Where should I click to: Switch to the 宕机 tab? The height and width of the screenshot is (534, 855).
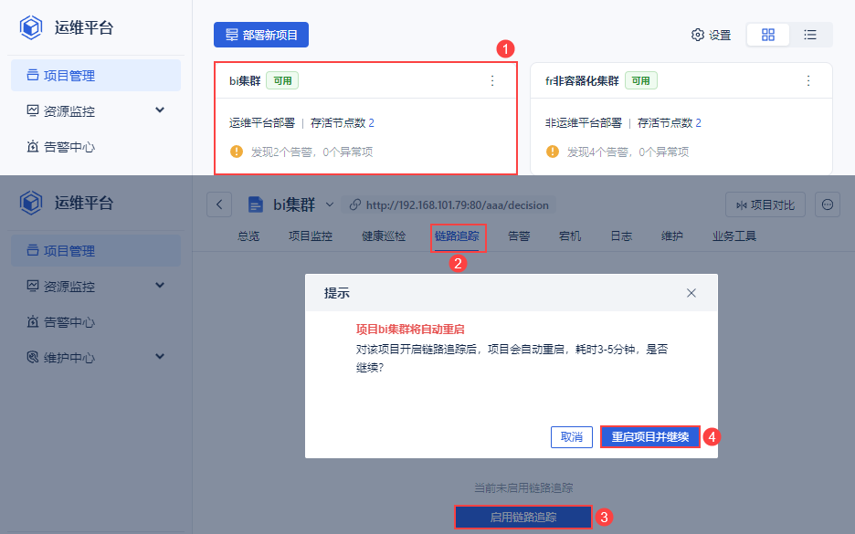click(570, 236)
